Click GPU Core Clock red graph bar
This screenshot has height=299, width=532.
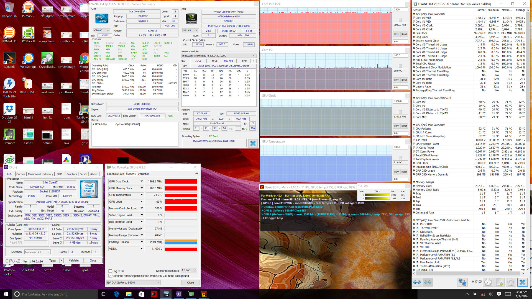181,181
